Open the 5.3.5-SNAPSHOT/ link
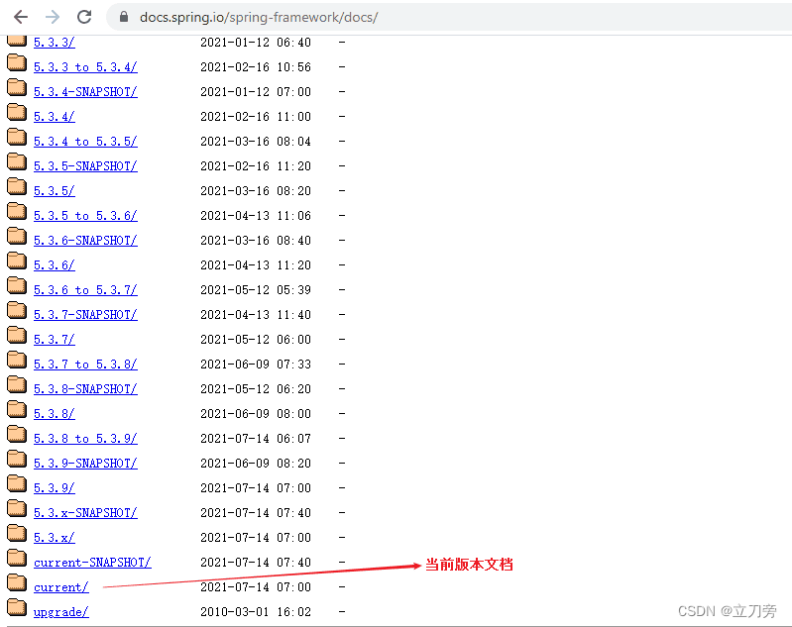Viewport: 792px width, 627px height. [85, 166]
